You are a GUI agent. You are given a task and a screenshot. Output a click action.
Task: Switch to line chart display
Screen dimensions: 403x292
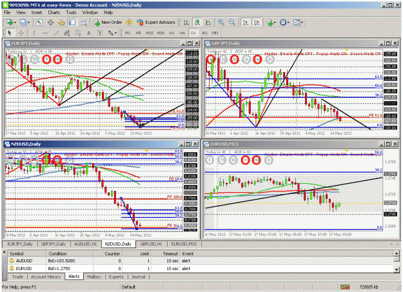pyautogui.click(x=208, y=23)
